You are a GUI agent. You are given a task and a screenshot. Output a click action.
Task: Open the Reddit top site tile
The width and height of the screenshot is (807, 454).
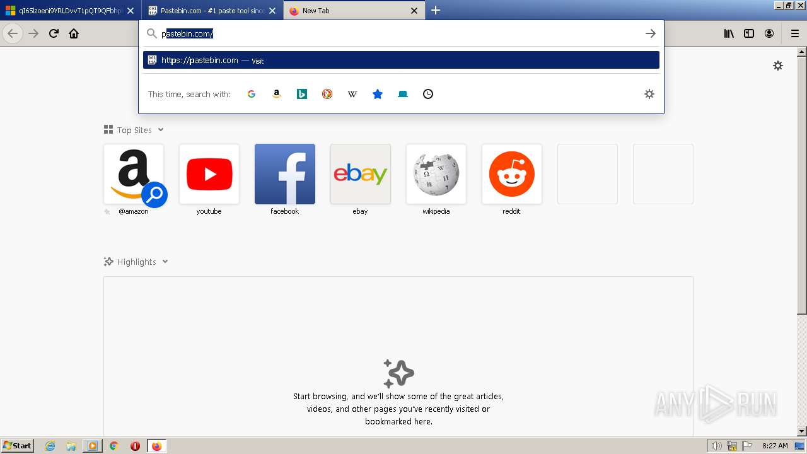pyautogui.click(x=512, y=174)
